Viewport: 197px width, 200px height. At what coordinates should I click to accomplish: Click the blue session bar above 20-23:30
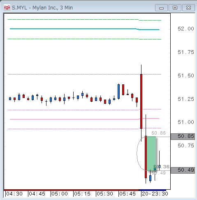[x=153, y=190]
